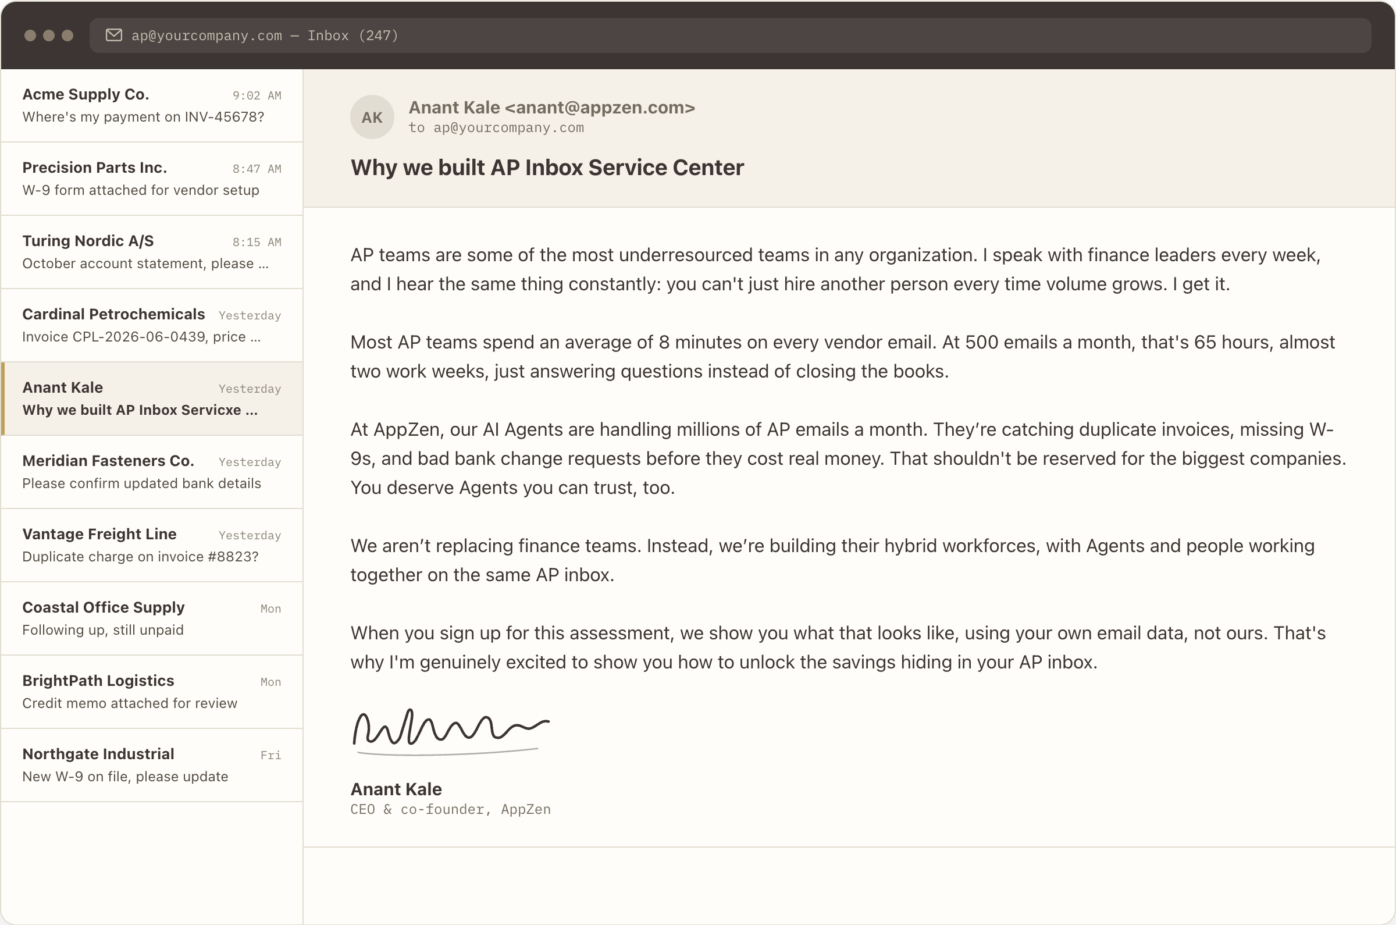This screenshot has height=925, width=1396.
Task: Click the paragraph starting "We aren't replacing finance teams"
Action: [x=833, y=560]
